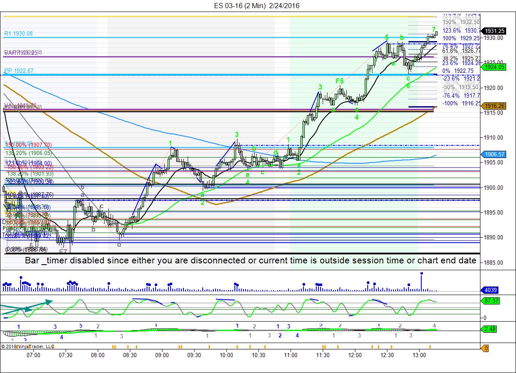516x373 pixels.
Task: Click the 09:30 time axis label
Action: pos(194,355)
